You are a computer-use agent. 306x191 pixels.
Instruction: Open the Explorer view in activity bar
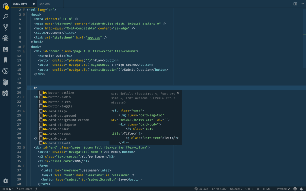pyautogui.click(x=5, y=6)
